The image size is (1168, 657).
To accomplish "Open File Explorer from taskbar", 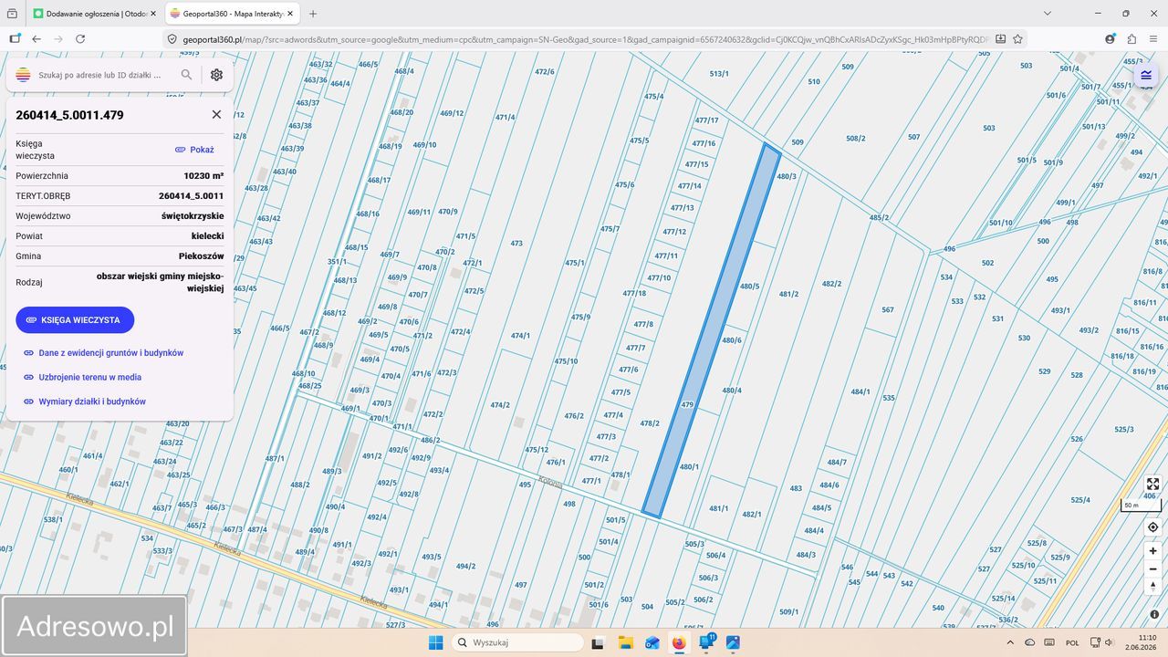I will pos(624,642).
